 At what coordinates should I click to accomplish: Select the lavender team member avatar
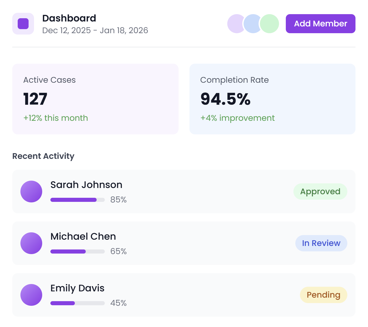click(x=234, y=24)
